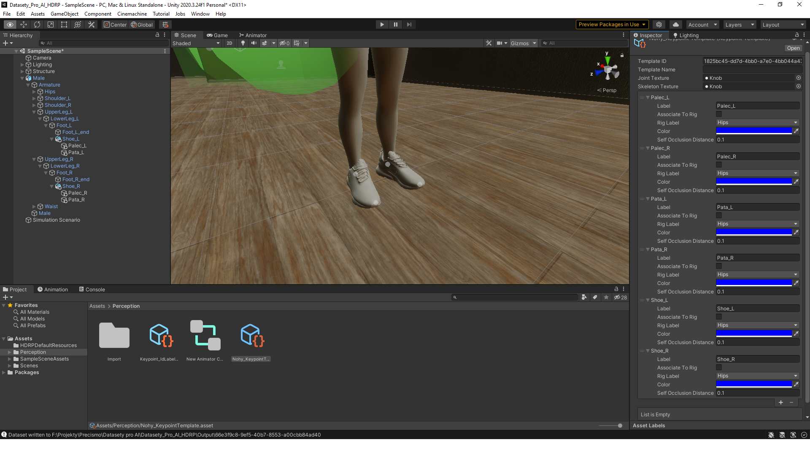Open the Shoe_L color swatch picker
The width and height of the screenshot is (810, 456).
pyautogui.click(x=754, y=333)
